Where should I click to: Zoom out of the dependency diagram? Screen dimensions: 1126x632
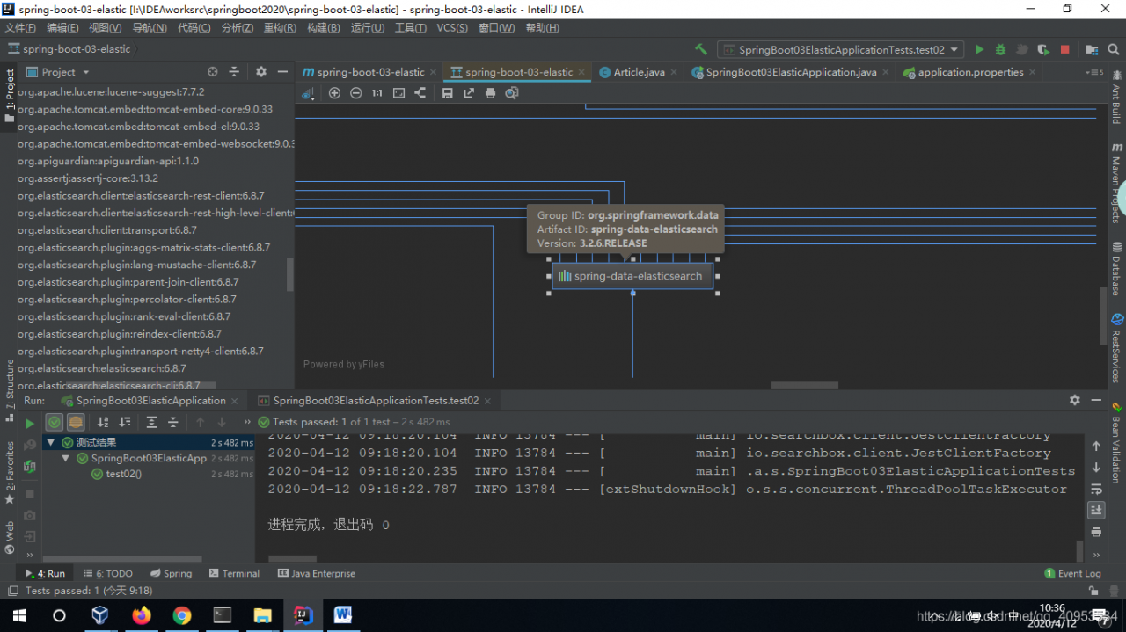click(355, 93)
